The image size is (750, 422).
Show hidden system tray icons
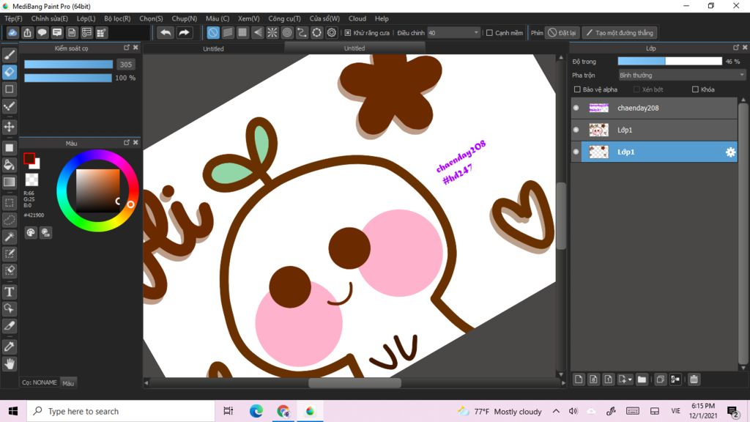tap(556, 411)
